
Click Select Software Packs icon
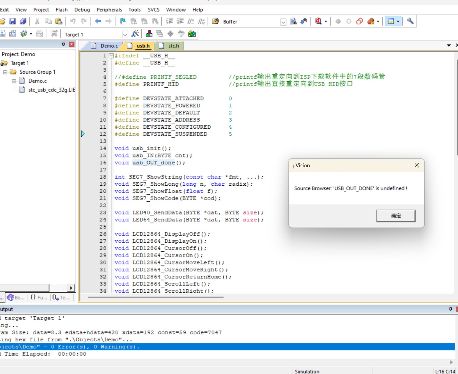[x=181, y=34]
